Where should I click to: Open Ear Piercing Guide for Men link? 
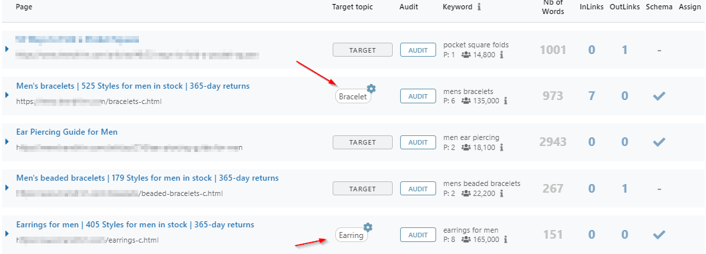pos(67,132)
